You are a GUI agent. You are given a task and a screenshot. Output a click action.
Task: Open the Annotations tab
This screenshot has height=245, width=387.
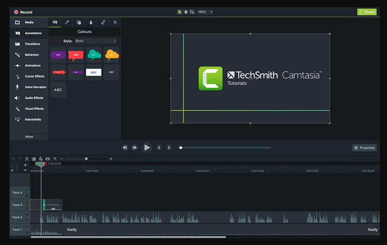click(29, 33)
